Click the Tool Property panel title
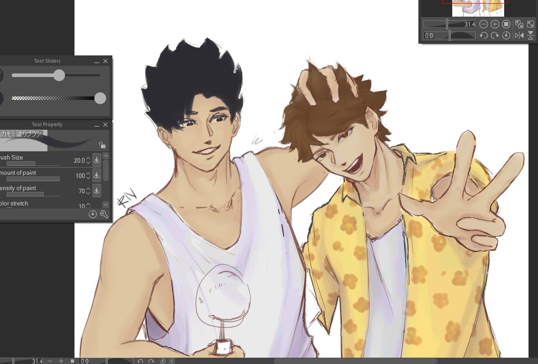The height and width of the screenshot is (364, 538). tap(47, 125)
